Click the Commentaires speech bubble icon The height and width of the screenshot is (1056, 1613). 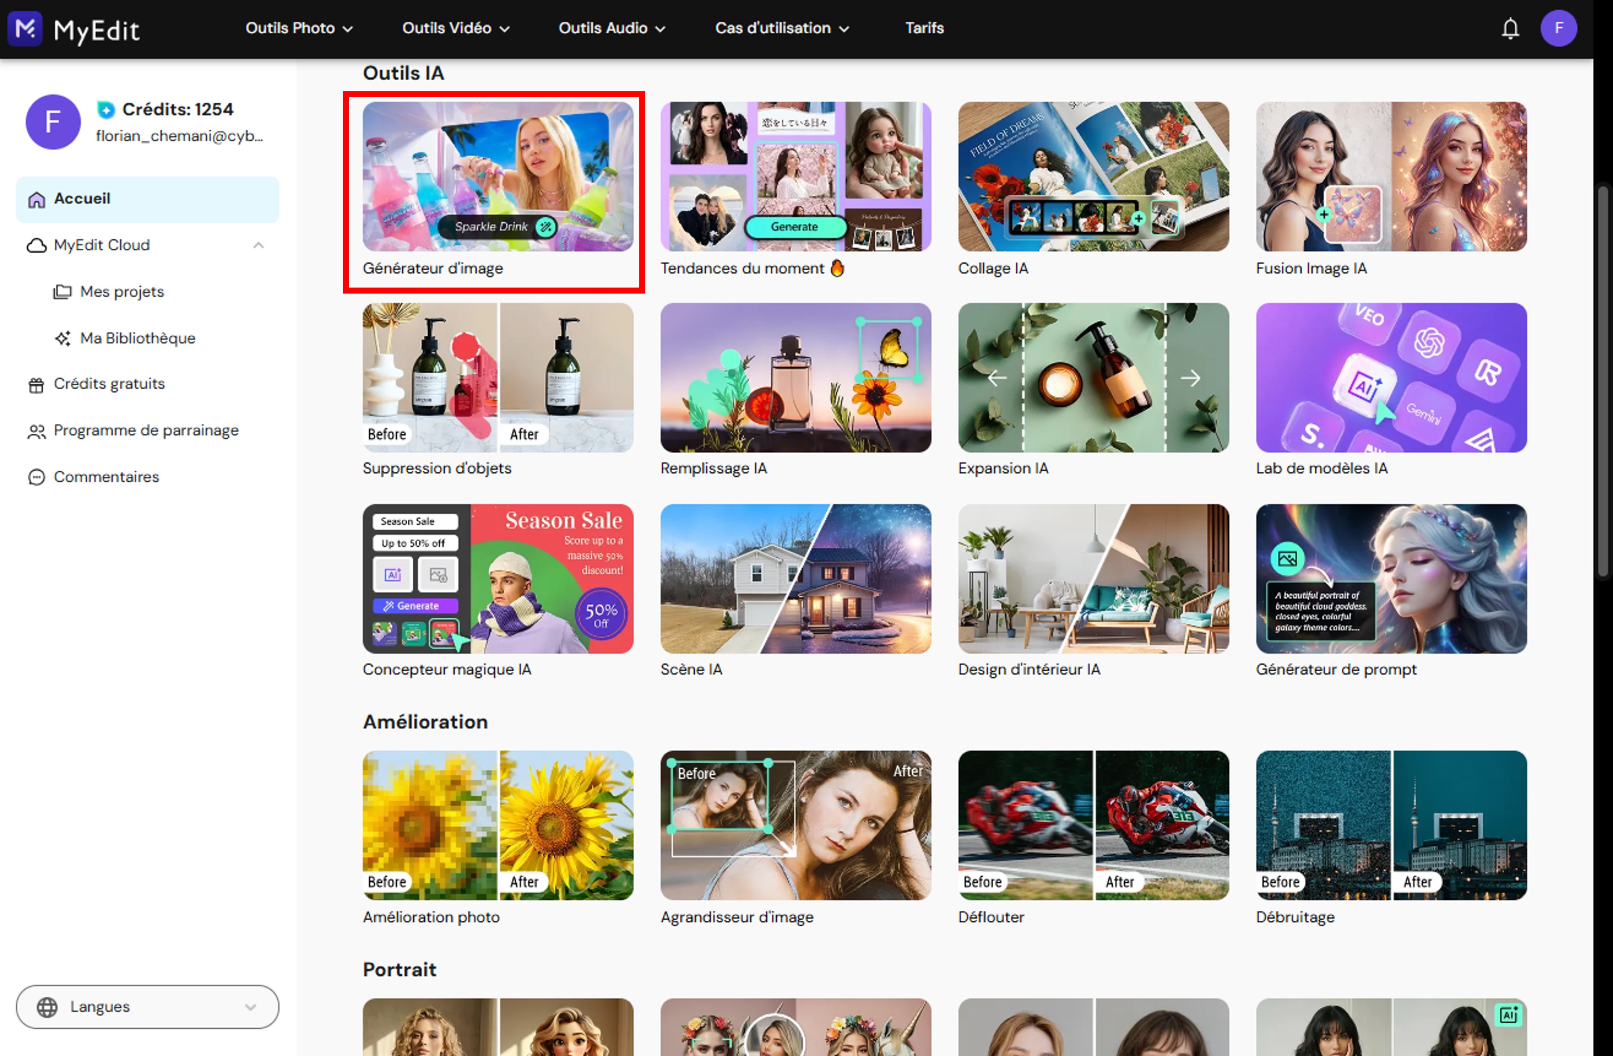pos(37,478)
